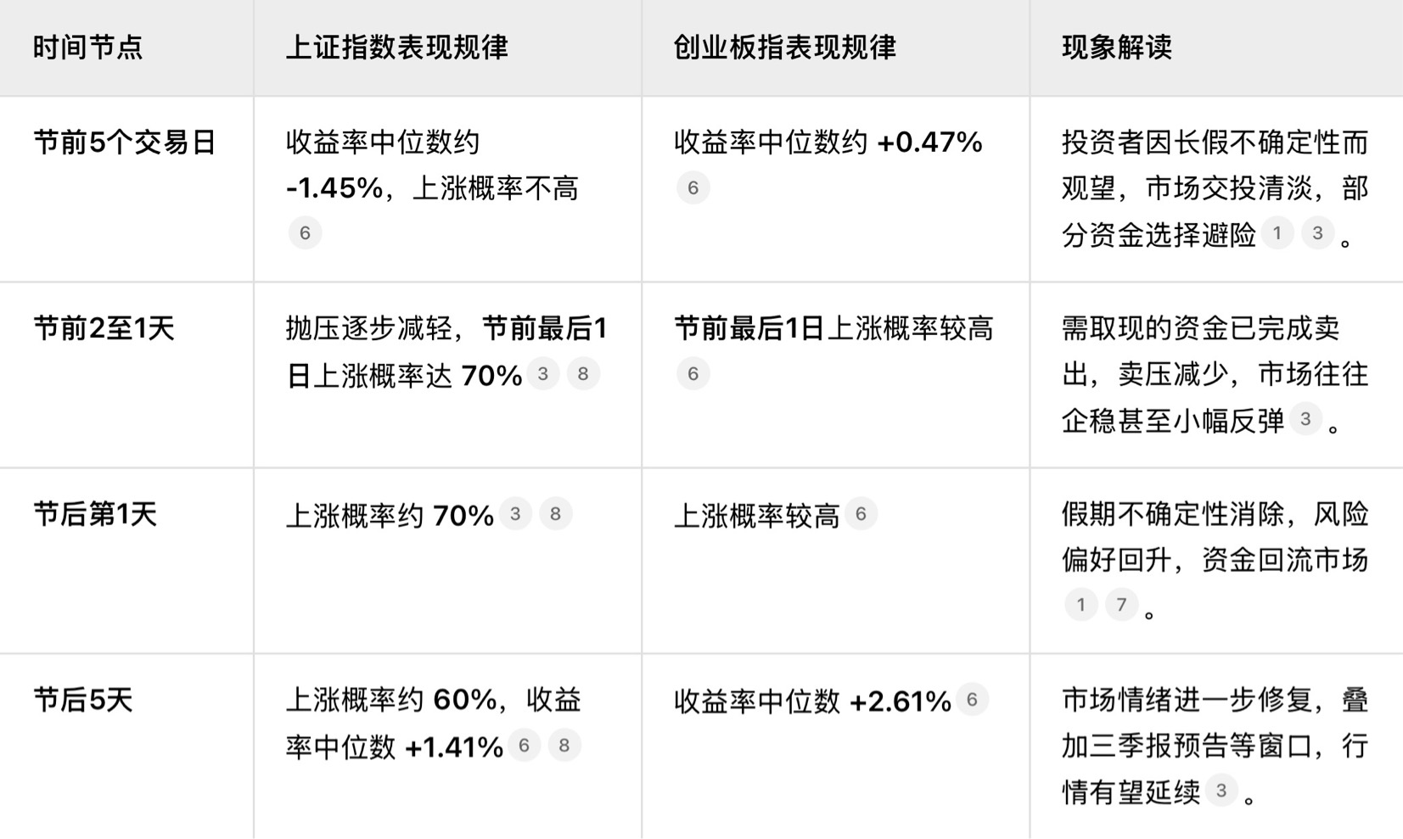Open citation 3 after 企稳甚至小幅反弹
Screen dimensions: 1403x839
point(1305,418)
